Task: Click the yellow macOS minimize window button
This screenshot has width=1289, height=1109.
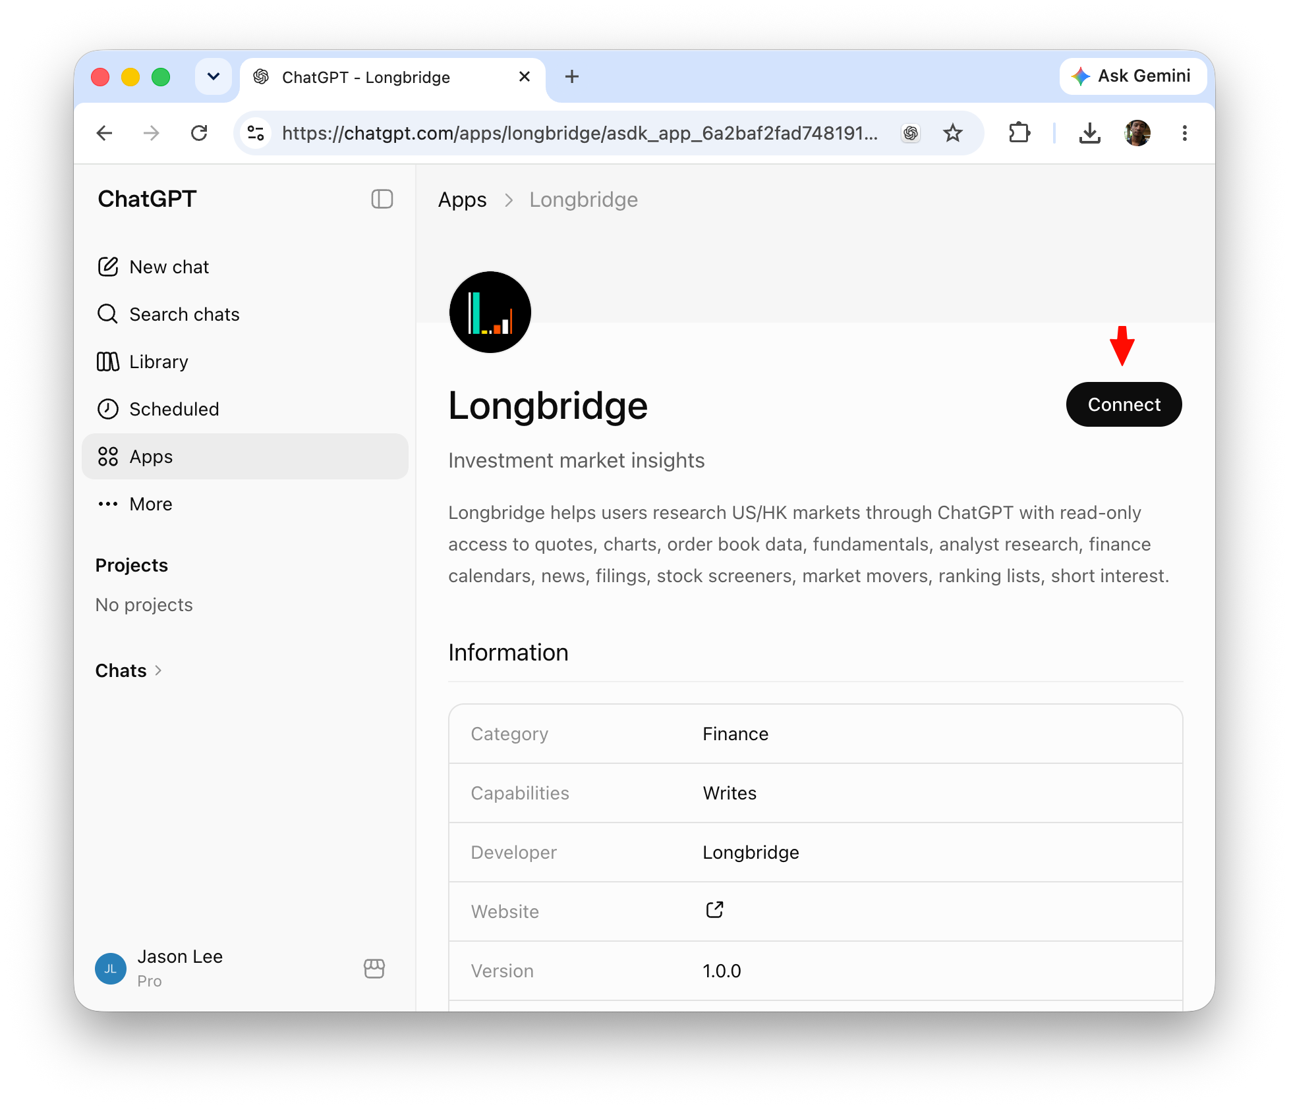Action: (130, 77)
